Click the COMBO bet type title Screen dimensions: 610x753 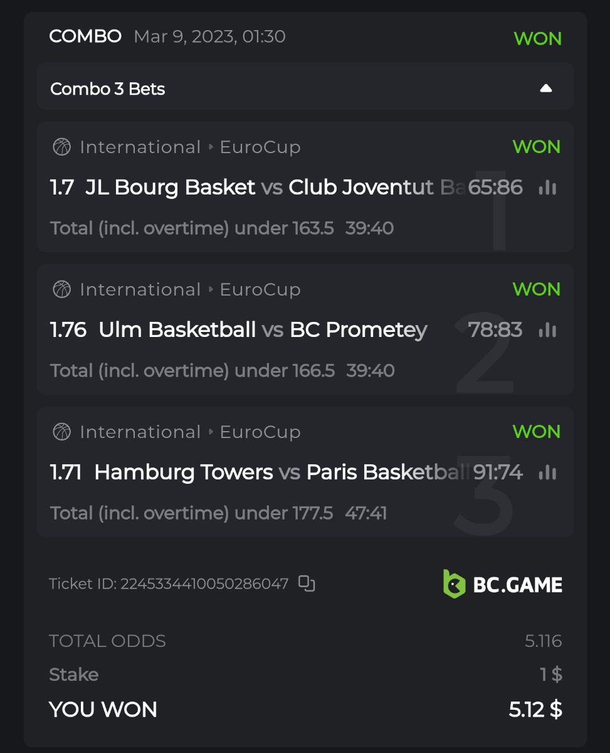pyautogui.click(x=85, y=36)
